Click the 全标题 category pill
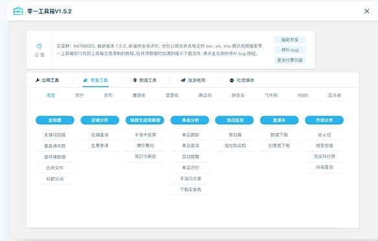Viewport: 378px width, 241px height. 55,120
